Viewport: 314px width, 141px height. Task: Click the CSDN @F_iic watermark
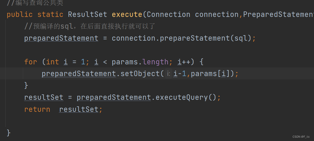(301, 137)
